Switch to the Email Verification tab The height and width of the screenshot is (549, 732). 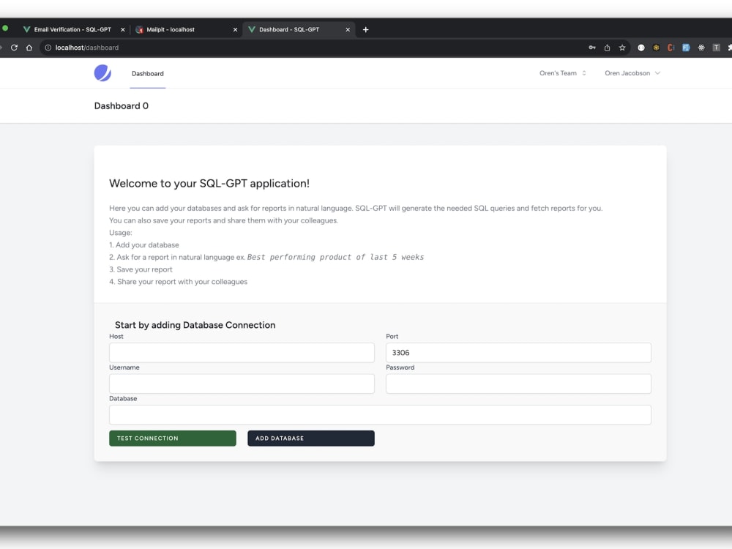tap(70, 29)
